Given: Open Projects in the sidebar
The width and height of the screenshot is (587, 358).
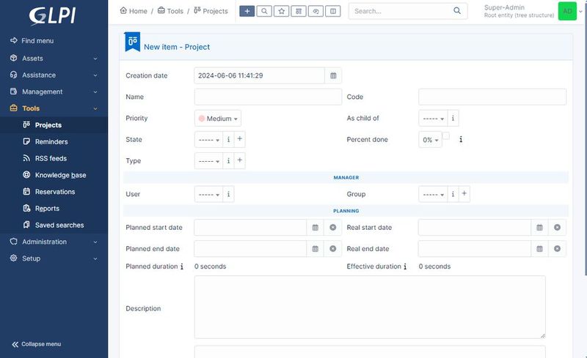Looking at the screenshot, I should tap(54, 125).
